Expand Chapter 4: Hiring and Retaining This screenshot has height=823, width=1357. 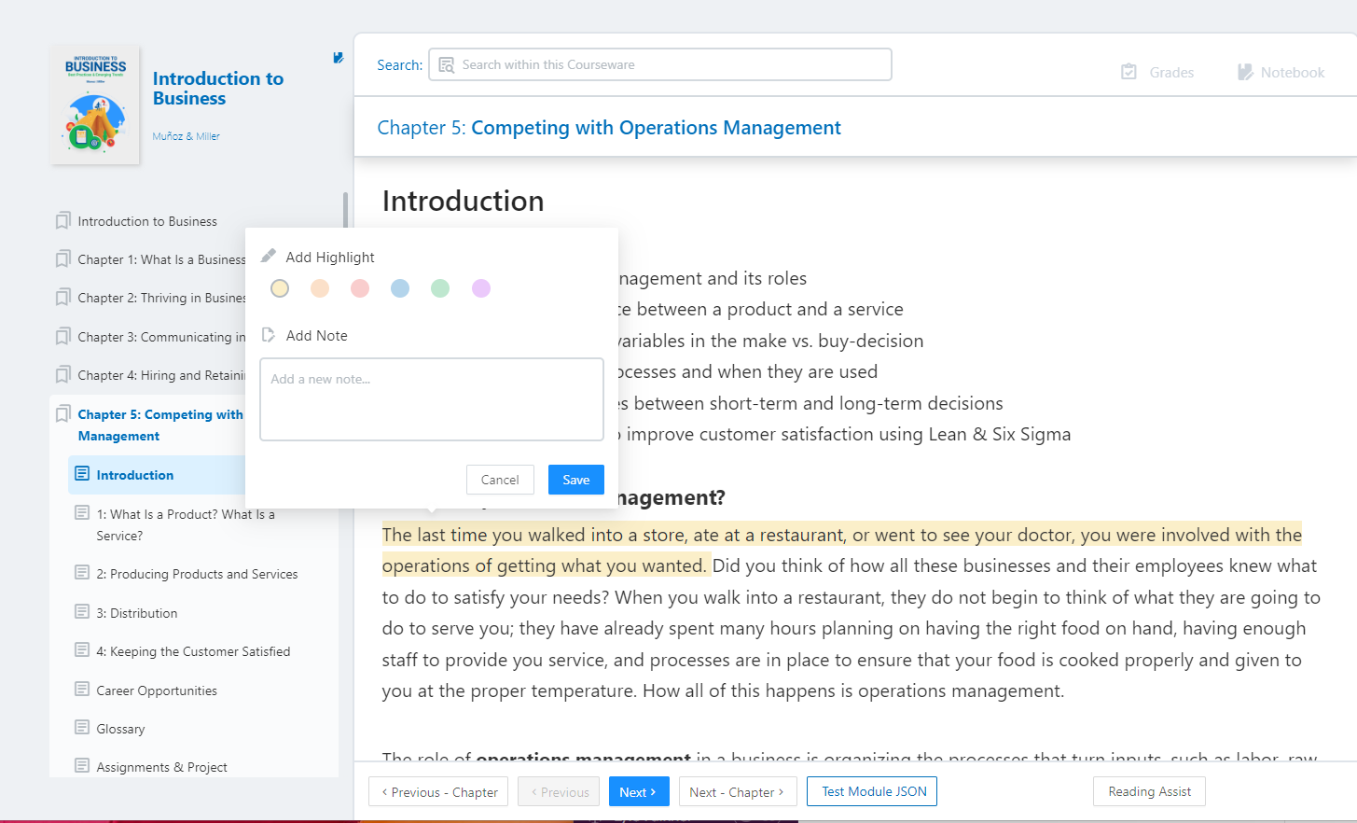pos(160,375)
